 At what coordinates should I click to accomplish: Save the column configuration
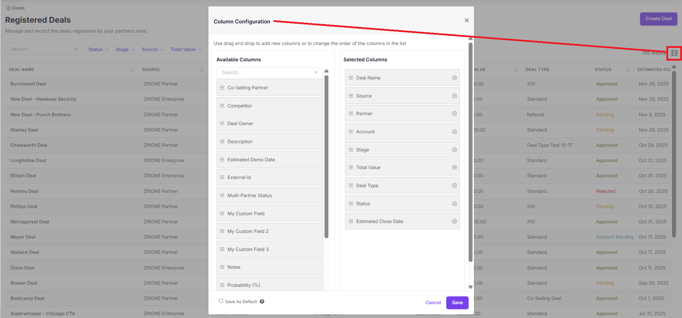(457, 302)
